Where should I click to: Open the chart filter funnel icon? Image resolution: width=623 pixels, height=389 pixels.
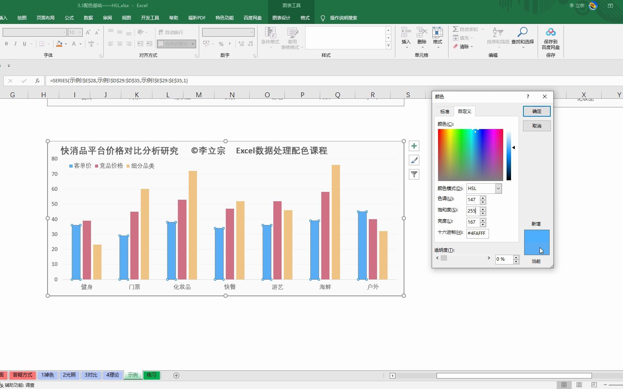(x=414, y=174)
